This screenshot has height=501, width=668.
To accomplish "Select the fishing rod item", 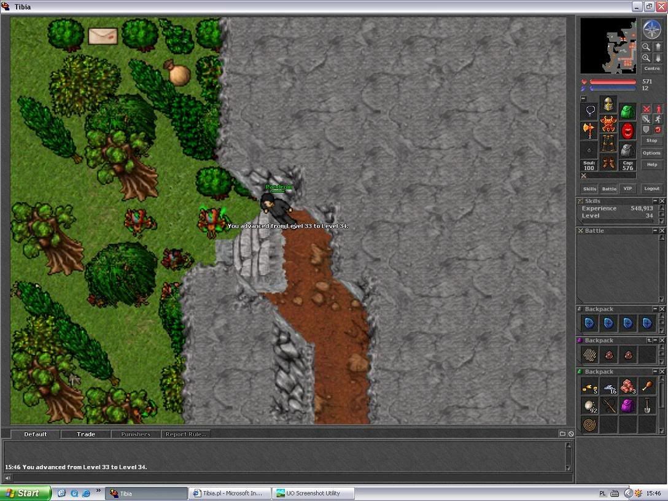I will [609, 406].
